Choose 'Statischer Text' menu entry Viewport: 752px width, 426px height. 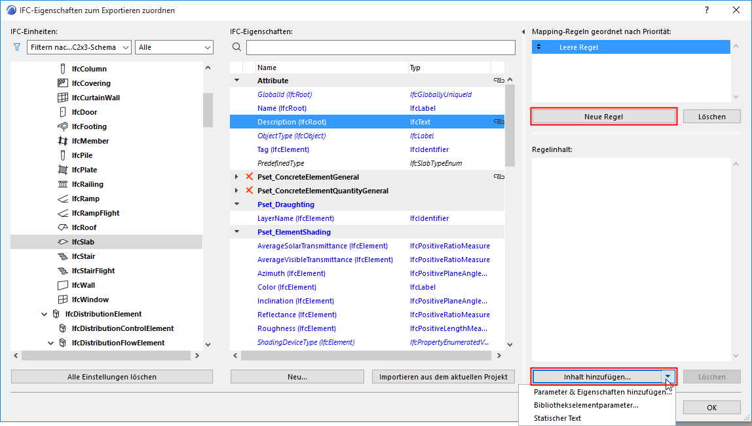[557, 418]
